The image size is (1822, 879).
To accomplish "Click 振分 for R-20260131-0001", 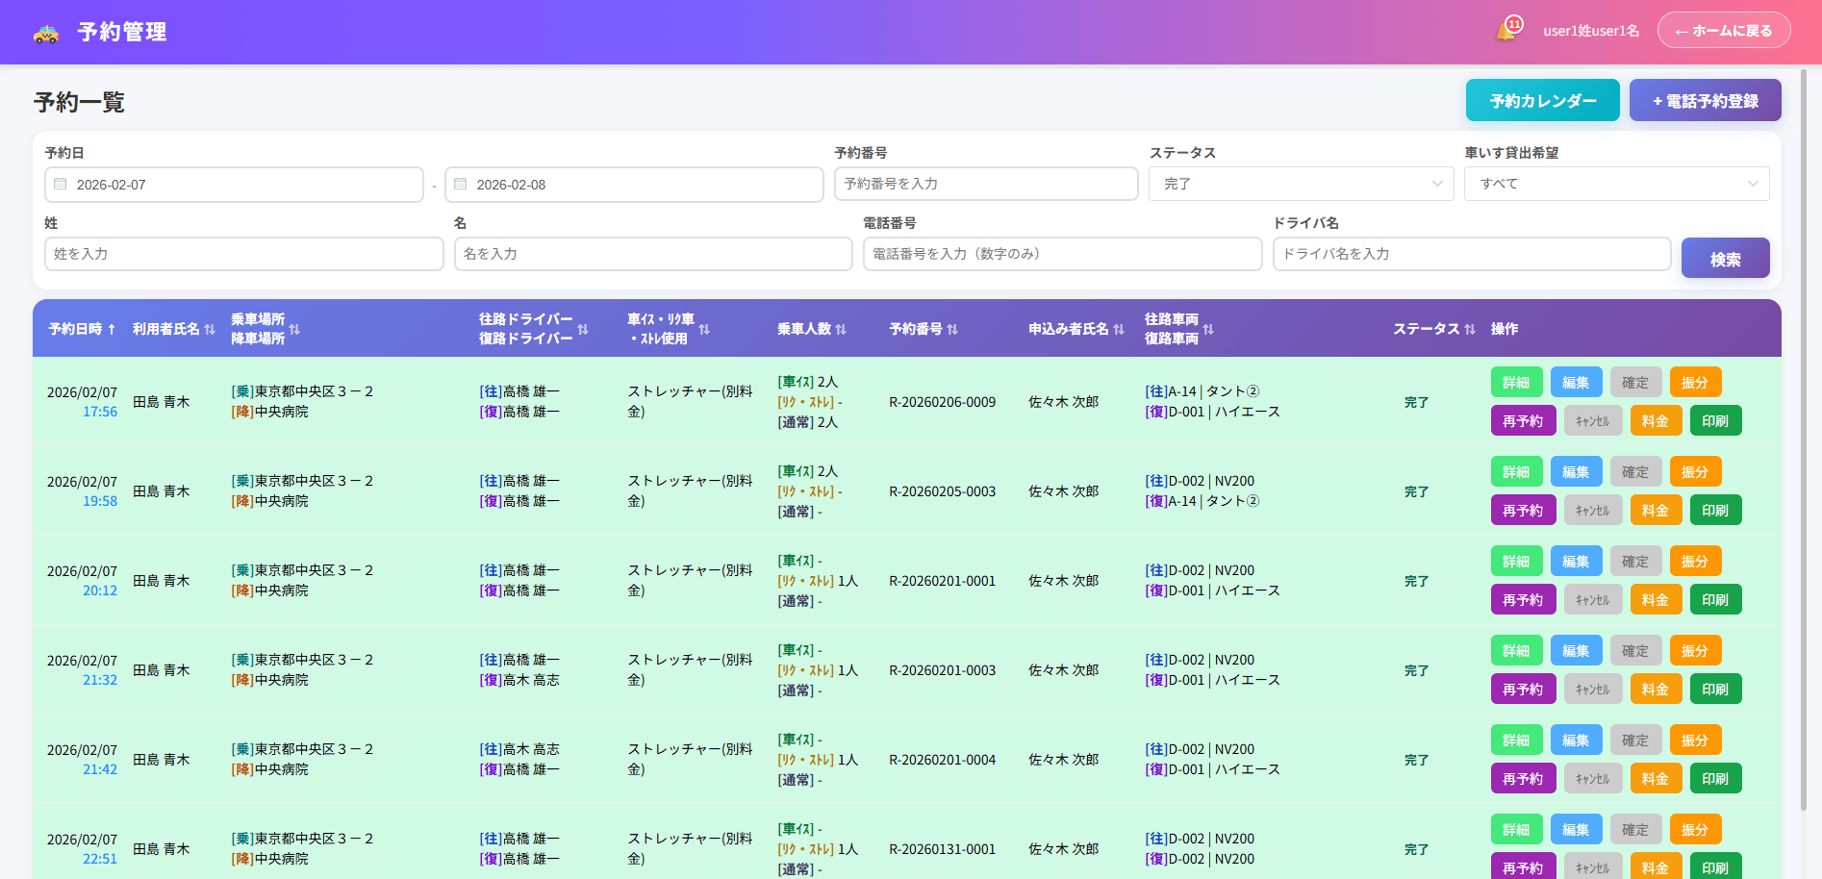I will point(1696,829).
